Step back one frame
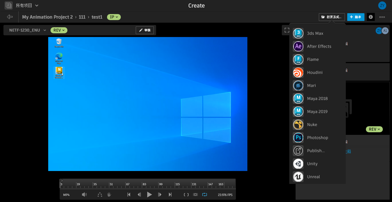 click(139, 195)
